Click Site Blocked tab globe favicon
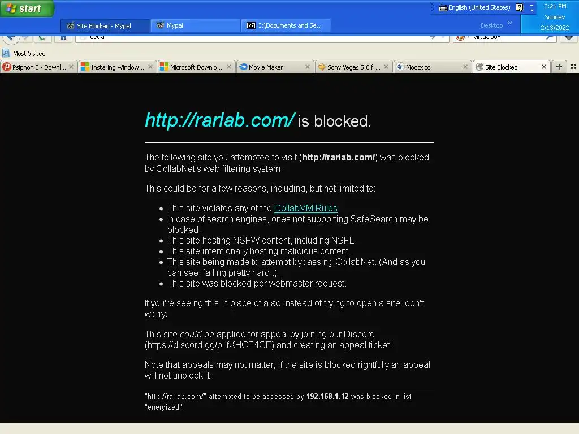The height and width of the screenshot is (434, 579). 479,67
